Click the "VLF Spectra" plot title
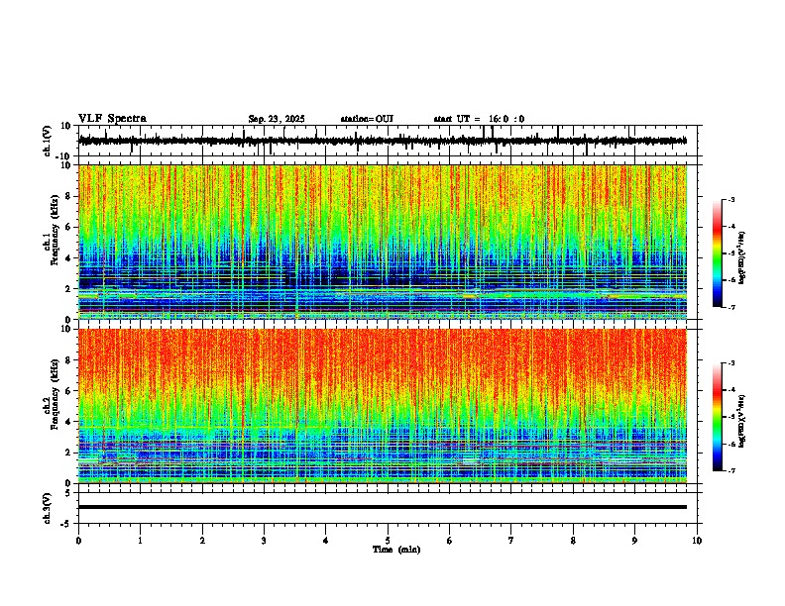The height and width of the screenshot is (606, 785). [112, 119]
